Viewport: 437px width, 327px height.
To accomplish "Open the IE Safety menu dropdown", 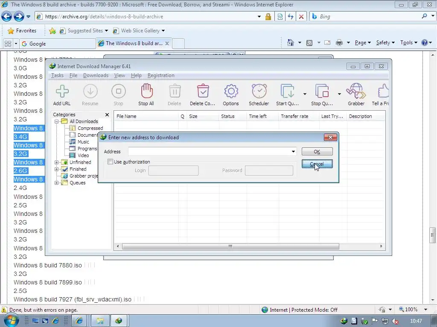I will [385, 43].
